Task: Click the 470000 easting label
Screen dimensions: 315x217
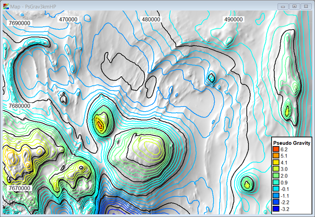Action: (x=68, y=19)
